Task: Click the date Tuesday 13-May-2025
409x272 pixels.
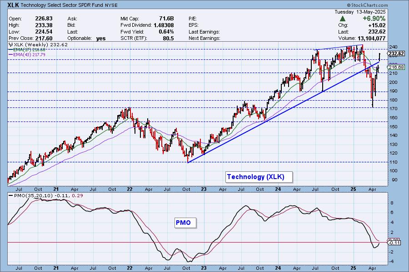Action: [x=360, y=12]
